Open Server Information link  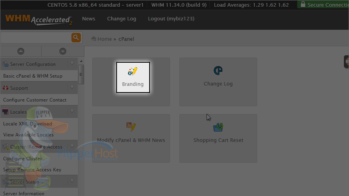pos(24,193)
